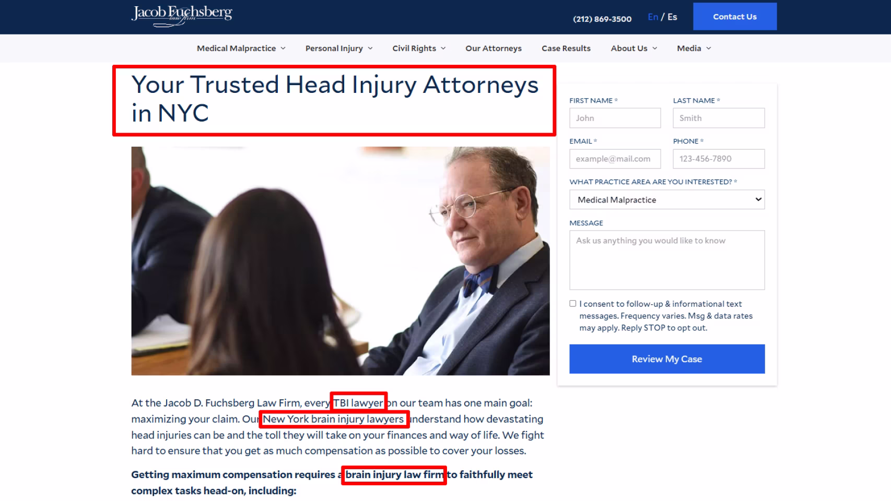891x501 pixels.
Task: Check the text message consent checkbox
Action: [x=573, y=304]
